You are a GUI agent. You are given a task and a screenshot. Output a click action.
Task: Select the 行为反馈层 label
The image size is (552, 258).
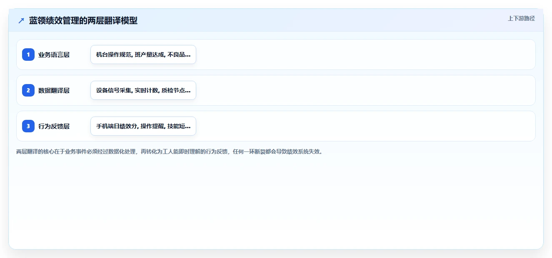click(x=54, y=126)
